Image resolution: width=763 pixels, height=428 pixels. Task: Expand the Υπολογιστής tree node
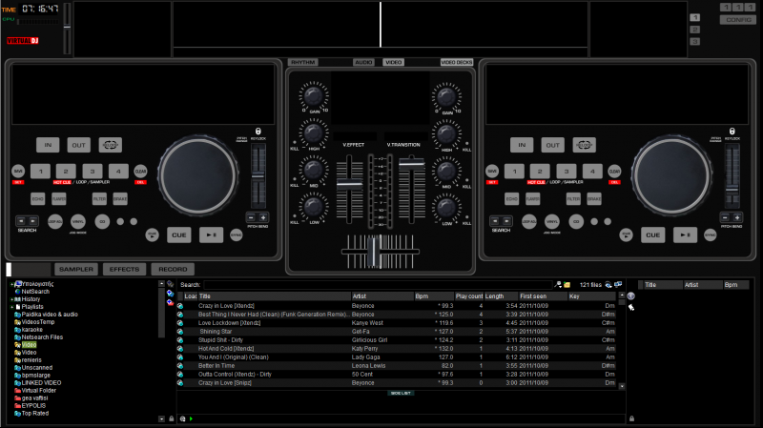tap(11, 284)
